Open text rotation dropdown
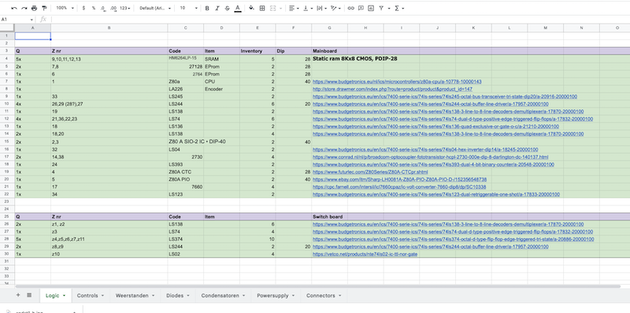The image size is (630, 313). [x=335, y=8]
